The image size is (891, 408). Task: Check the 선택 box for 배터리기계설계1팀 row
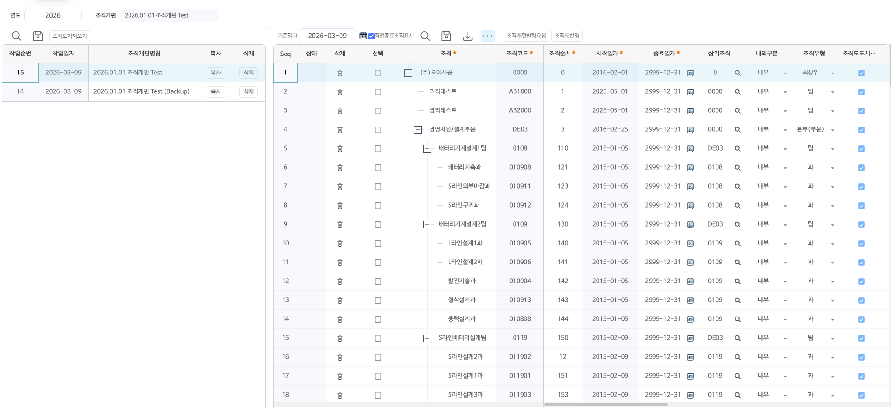point(378,149)
